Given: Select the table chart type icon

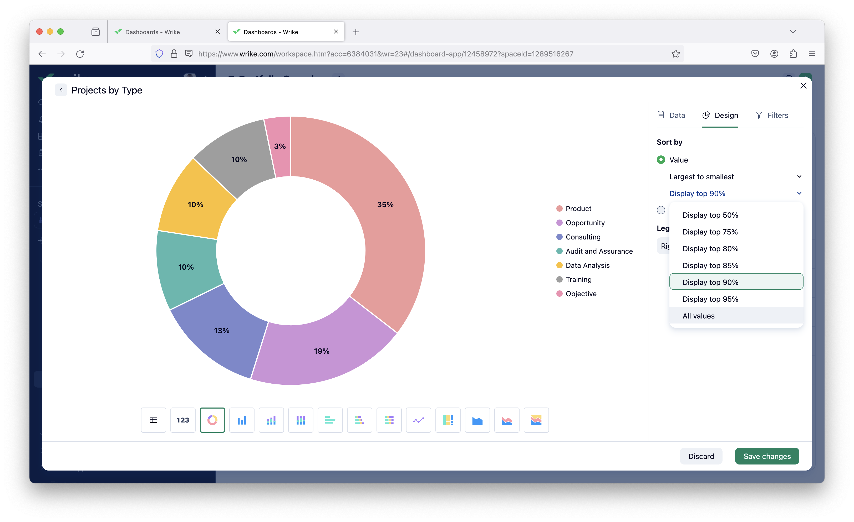Looking at the screenshot, I should point(153,420).
